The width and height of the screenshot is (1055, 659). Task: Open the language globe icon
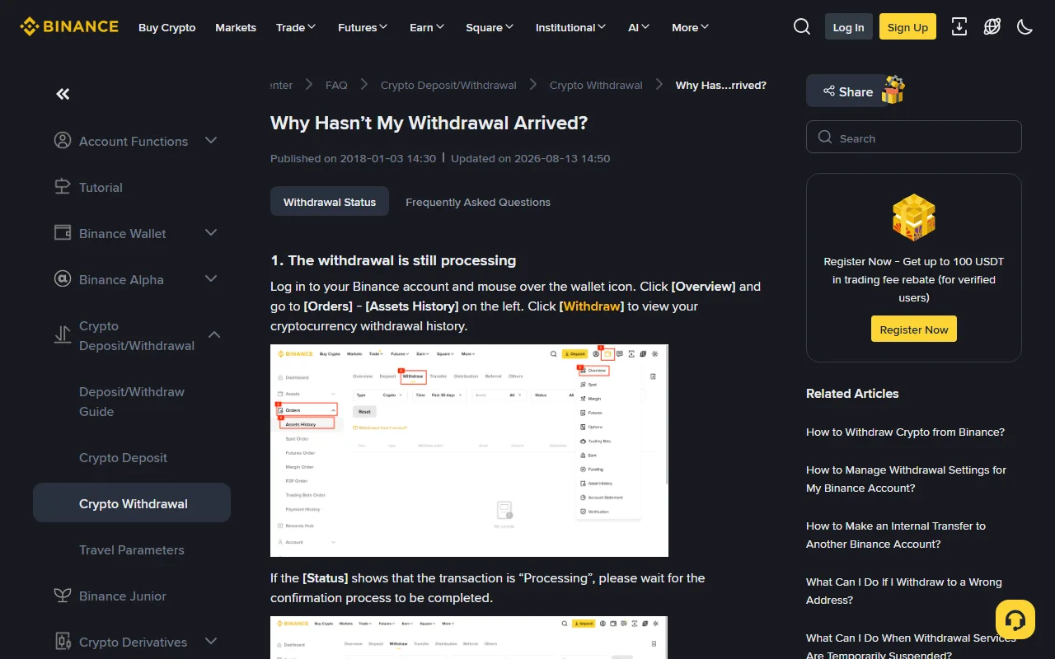992,27
